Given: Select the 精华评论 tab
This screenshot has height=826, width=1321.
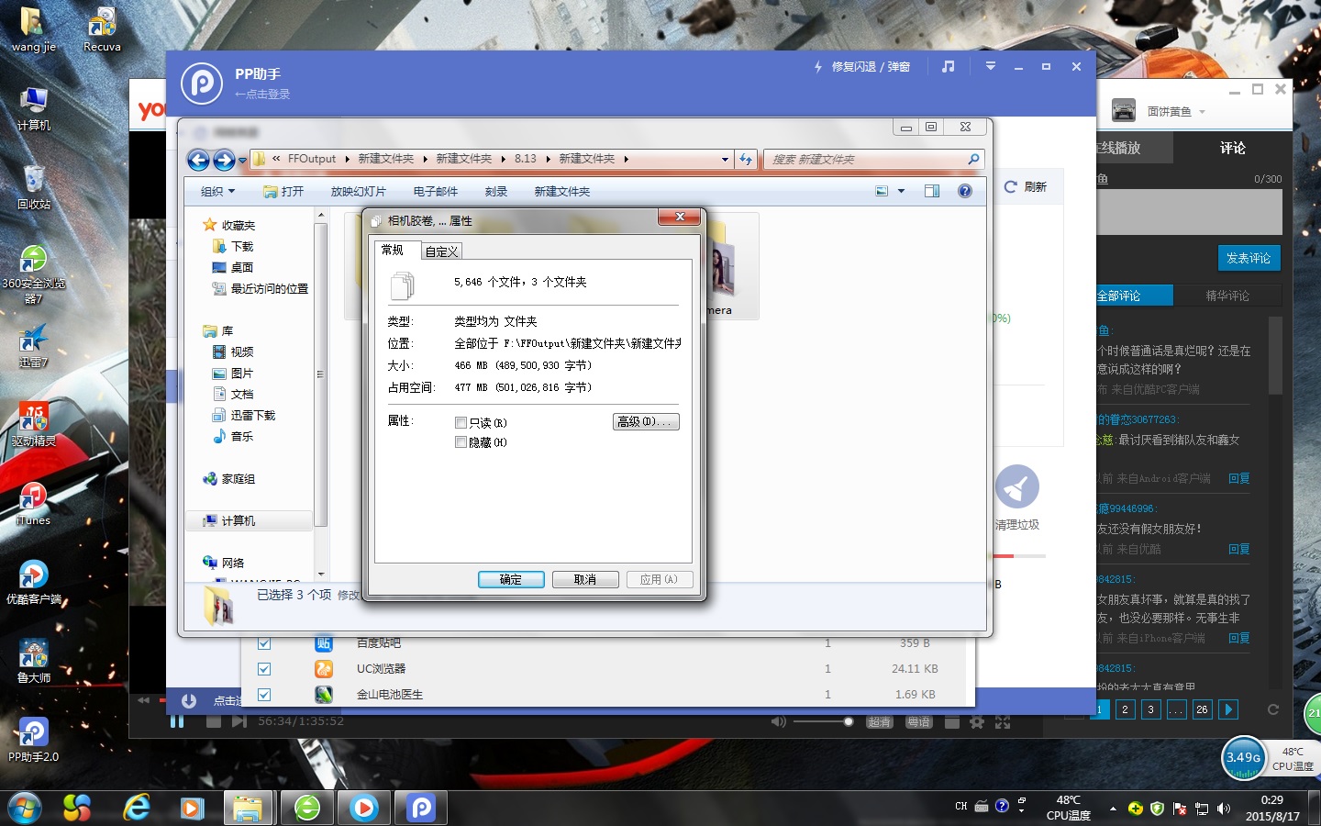Looking at the screenshot, I should [x=1227, y=296].
